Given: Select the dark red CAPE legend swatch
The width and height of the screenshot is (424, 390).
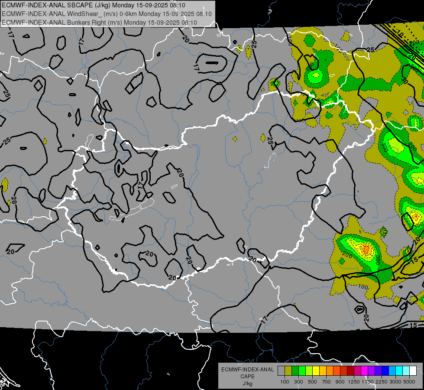Looking at the screenshot, I should [x=350, y=370].
